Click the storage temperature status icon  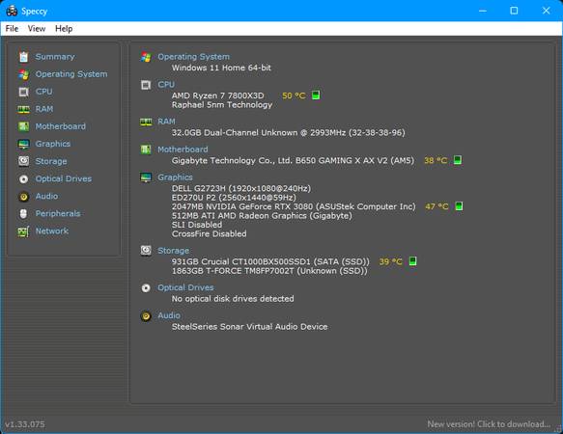coord(412,261)
